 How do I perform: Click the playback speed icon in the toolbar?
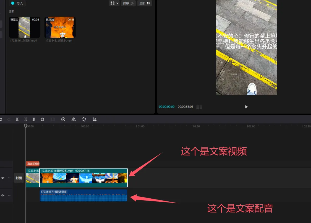pyautogui.click(x=63, y=119)
